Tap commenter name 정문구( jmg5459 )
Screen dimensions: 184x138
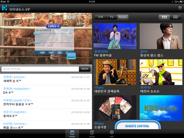tap(15, 112)
